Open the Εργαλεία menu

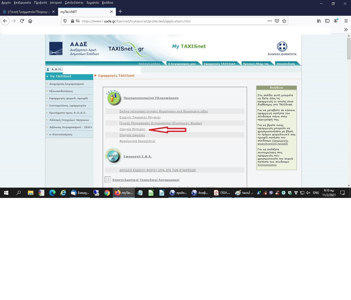[93, 3]
